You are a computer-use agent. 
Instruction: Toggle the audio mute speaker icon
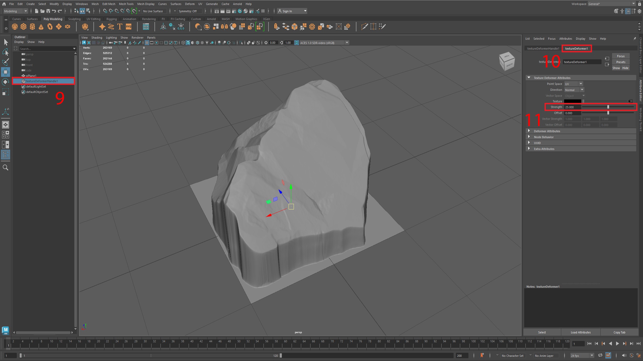click(x=624, y=355)
